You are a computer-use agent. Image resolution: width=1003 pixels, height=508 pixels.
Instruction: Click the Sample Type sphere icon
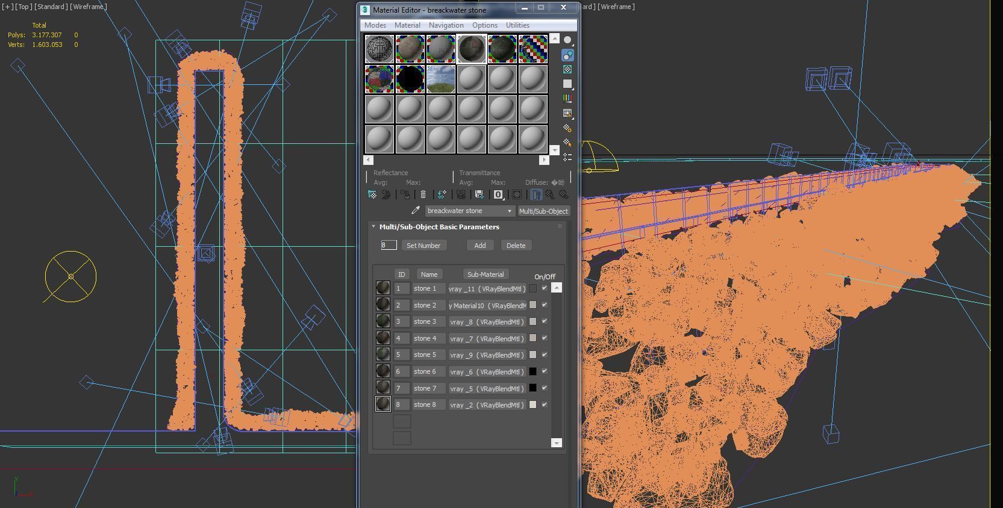[x=567, y=40]
